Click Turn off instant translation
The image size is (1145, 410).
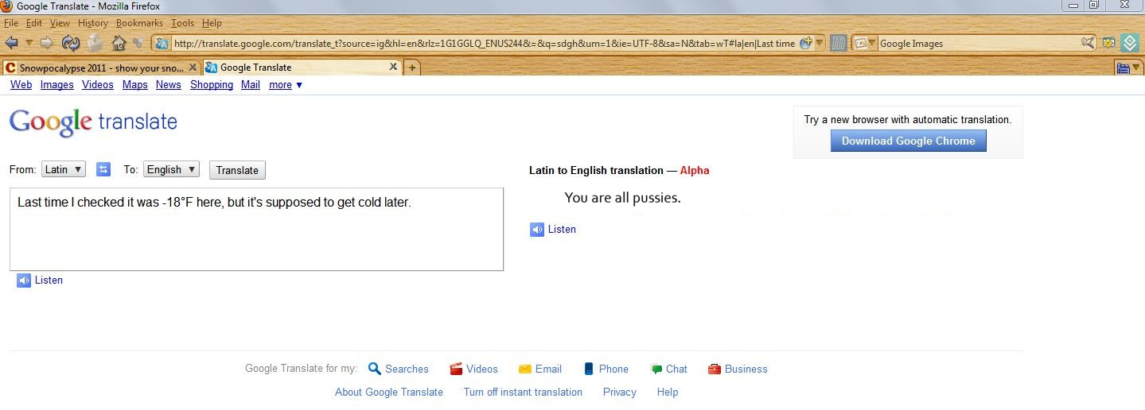[x=523, y=392]
